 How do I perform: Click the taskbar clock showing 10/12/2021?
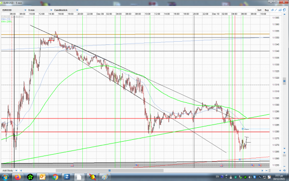[x=279, y=177]
